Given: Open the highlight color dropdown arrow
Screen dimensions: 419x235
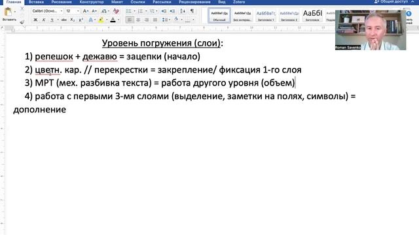Looking at the screenshot, I should pyautogui.click(x=107, y=20).
